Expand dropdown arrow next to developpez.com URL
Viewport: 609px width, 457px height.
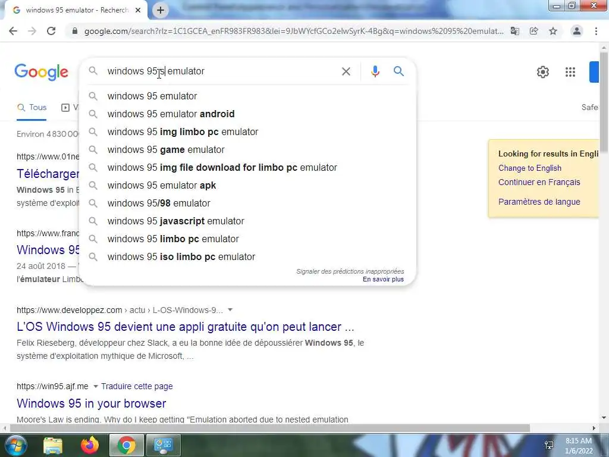(x=230, y=309)
